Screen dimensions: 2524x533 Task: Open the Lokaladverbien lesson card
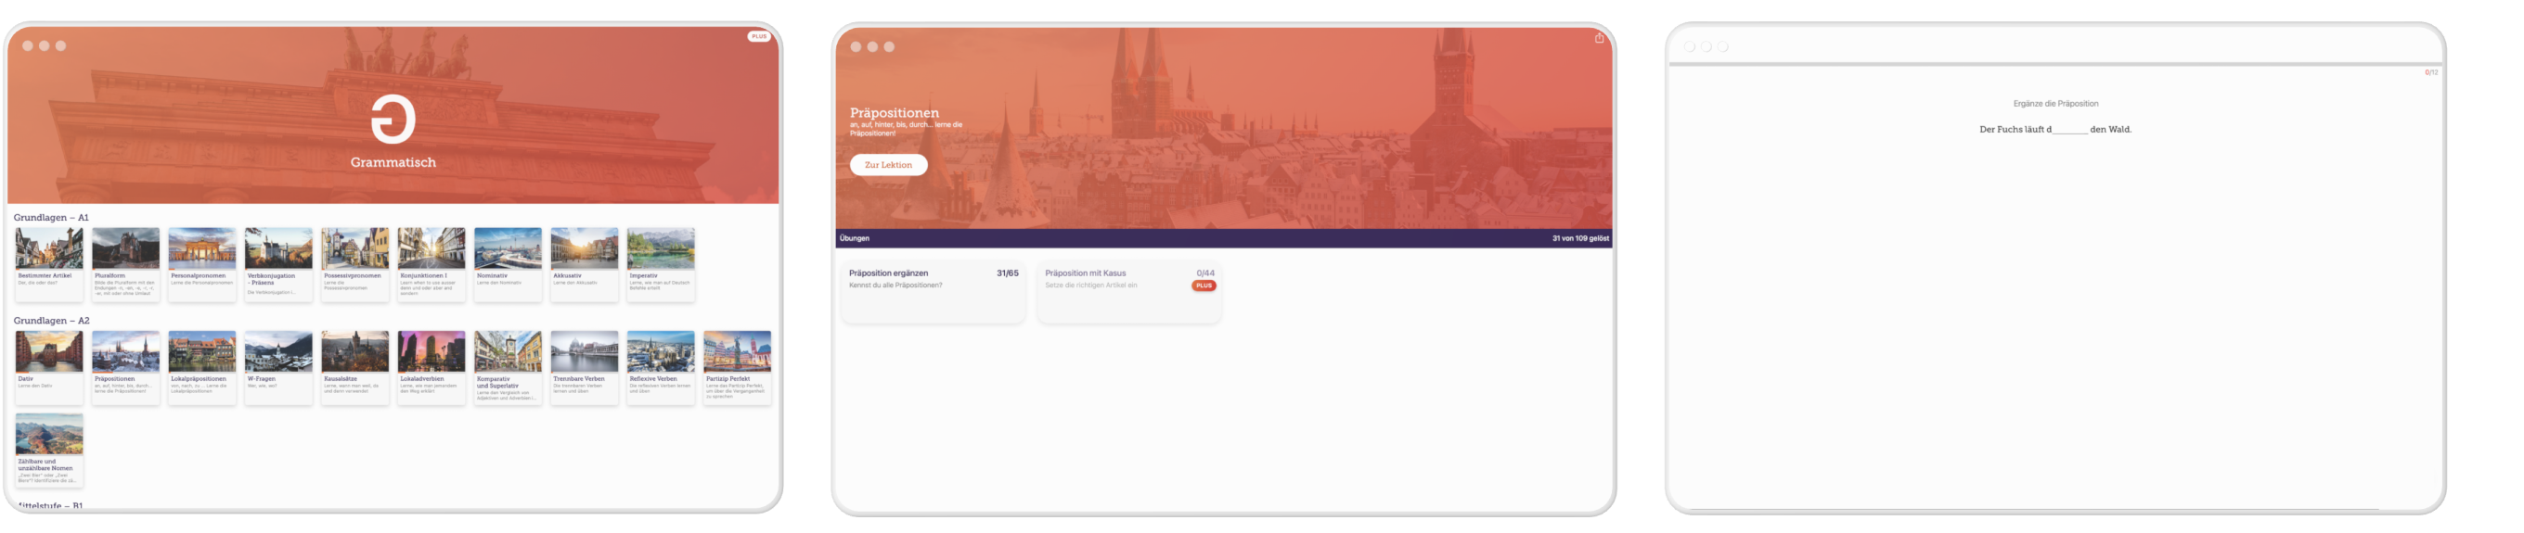coord(431,368)
